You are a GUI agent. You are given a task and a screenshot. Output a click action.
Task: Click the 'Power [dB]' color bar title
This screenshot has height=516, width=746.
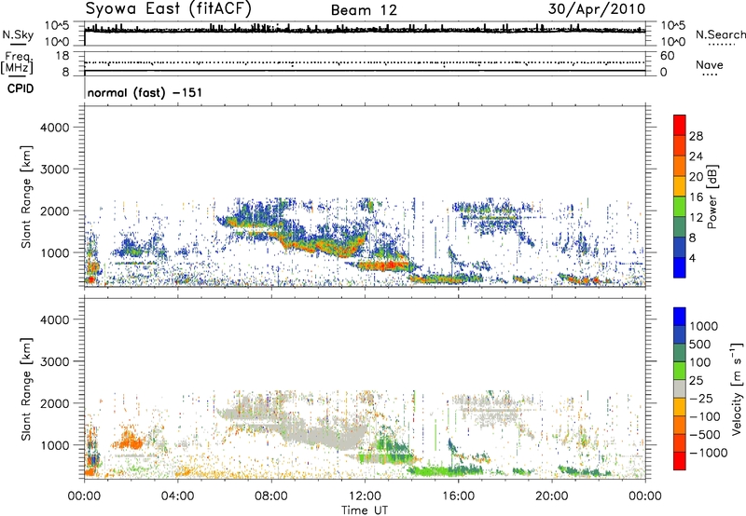(712, 197)
